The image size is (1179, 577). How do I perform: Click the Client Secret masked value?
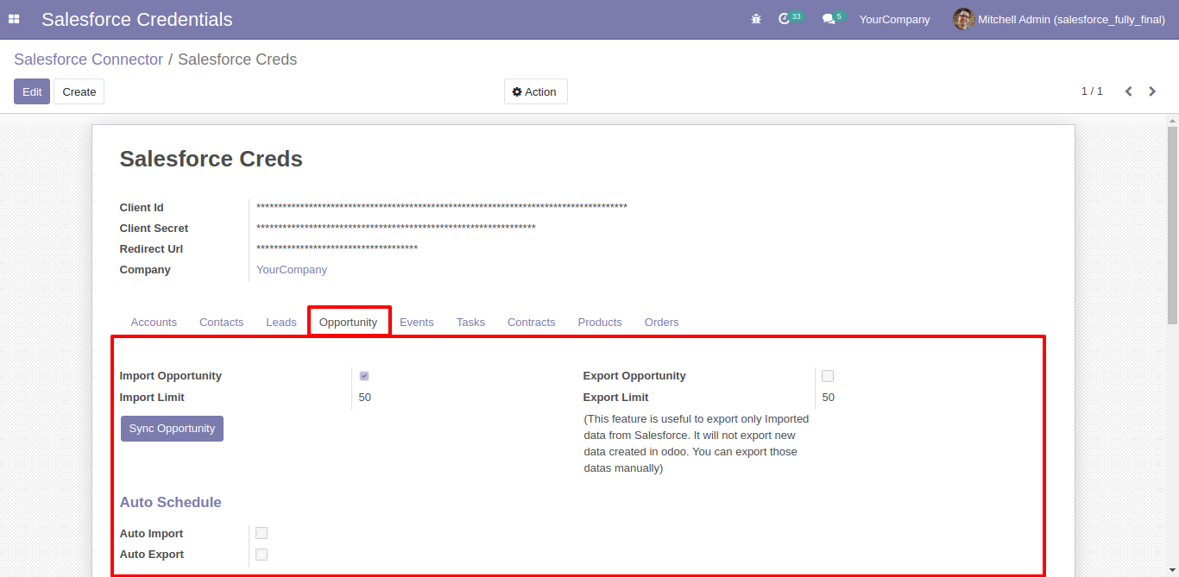(396, 228)
